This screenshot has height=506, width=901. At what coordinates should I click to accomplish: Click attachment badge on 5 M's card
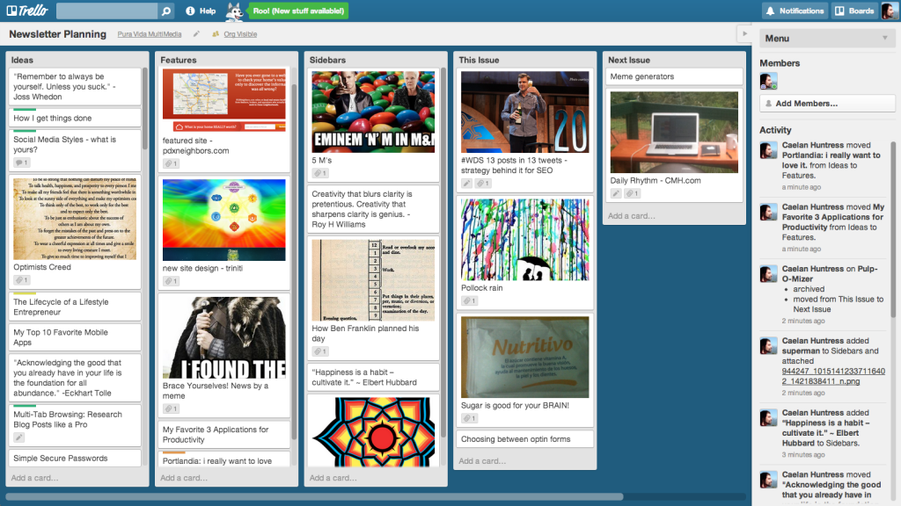tap(320, 173)
